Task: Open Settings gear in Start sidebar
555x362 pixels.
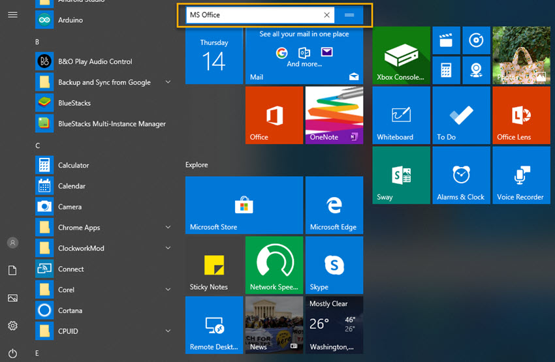Action: pyautogui.click(x=13, y=325)
